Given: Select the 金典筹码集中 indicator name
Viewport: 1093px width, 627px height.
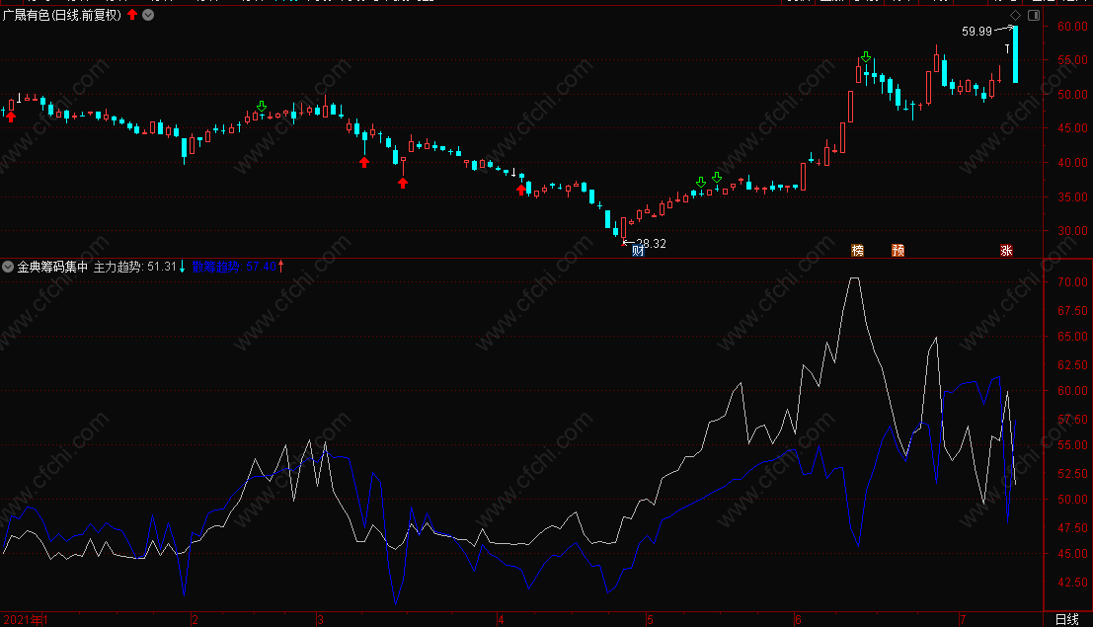Looking at the screenshot, I should (53, 267).
